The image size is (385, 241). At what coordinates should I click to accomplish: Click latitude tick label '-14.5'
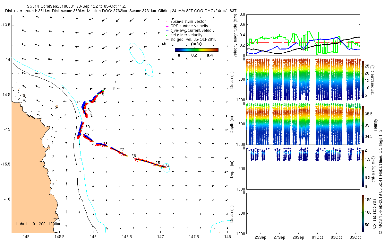click(5, 94)
